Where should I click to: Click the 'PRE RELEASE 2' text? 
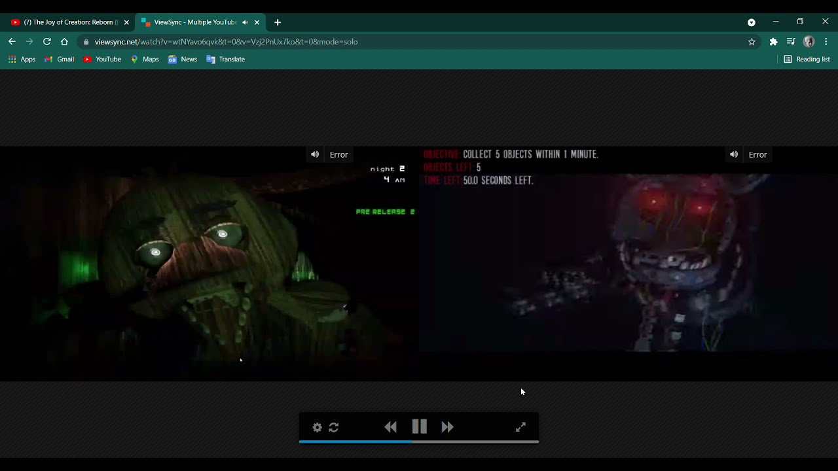tap(385, 212)
